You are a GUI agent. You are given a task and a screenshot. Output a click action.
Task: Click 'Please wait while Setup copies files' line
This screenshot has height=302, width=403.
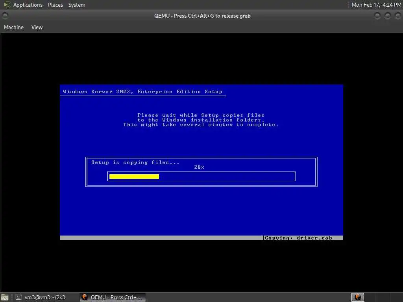point(201,115)
